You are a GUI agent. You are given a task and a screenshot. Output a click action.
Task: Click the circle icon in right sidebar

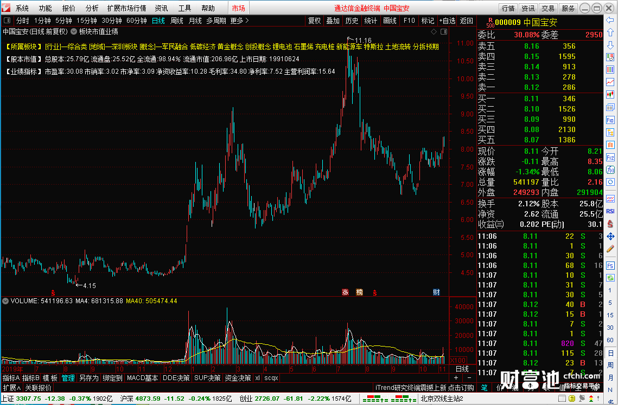click(610, 182)
